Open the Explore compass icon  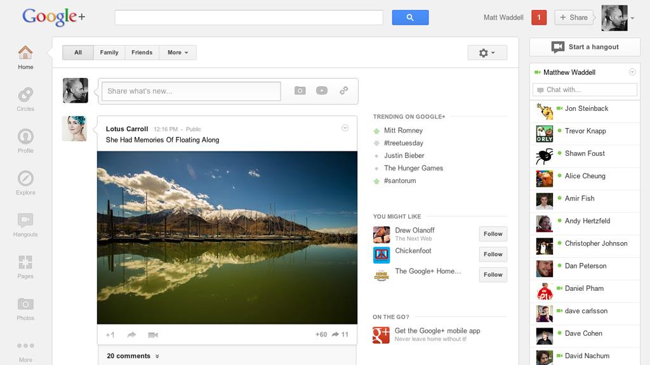pyautogui.click(x=25, y=179)
